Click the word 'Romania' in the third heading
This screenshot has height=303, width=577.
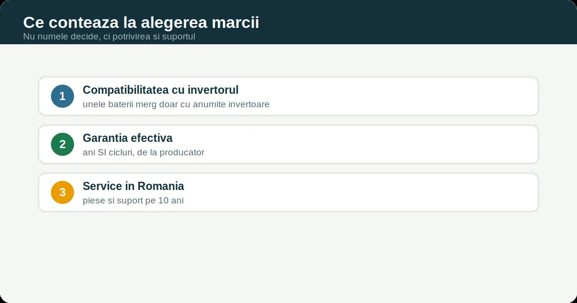161,186
